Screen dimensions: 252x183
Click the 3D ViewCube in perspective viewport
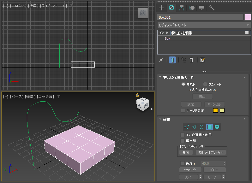[143, 104]
